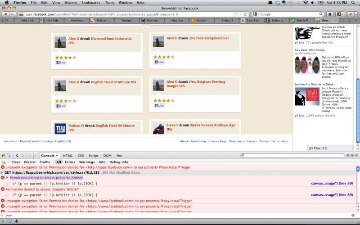This screenshot has height=225, width=360.
Task: Reload the page using the refresh icon
Action: click(x=245, y=14)
